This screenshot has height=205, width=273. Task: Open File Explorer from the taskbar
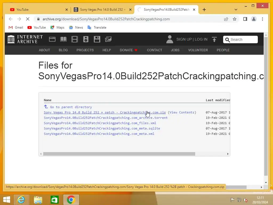click(38, 200)
